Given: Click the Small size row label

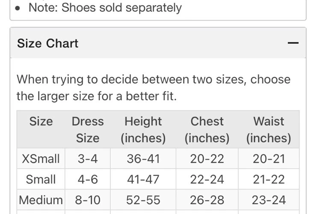Looking at the screenshot, I should click(41, 179).
